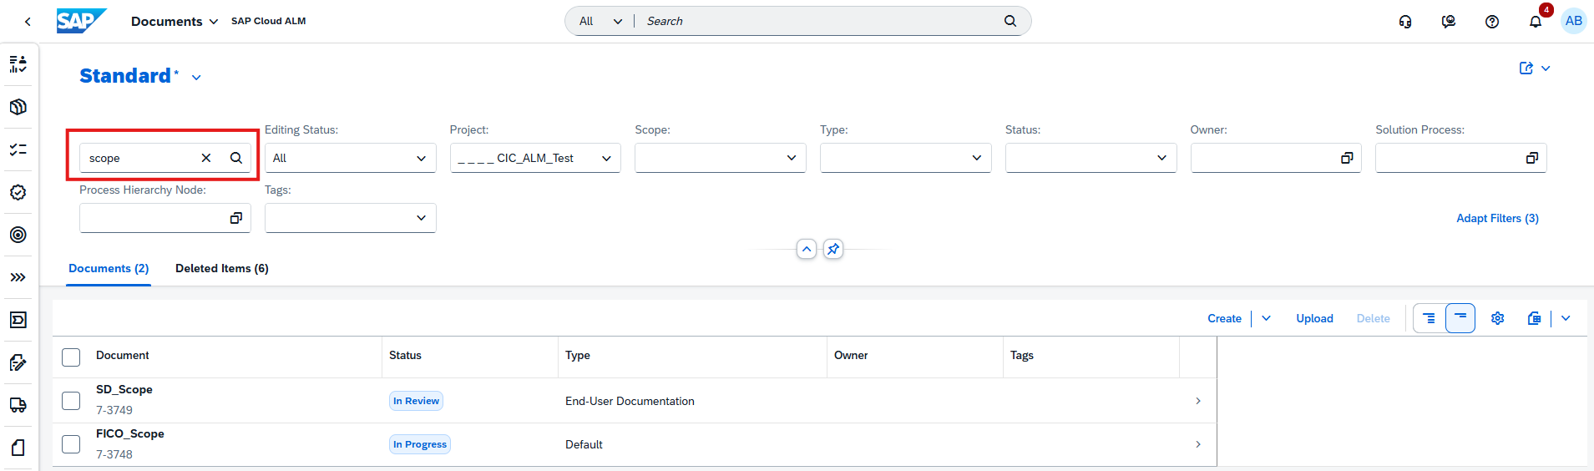1594x471 pixels.
Task: Click the Upload button
Action: click(1314, 318)
